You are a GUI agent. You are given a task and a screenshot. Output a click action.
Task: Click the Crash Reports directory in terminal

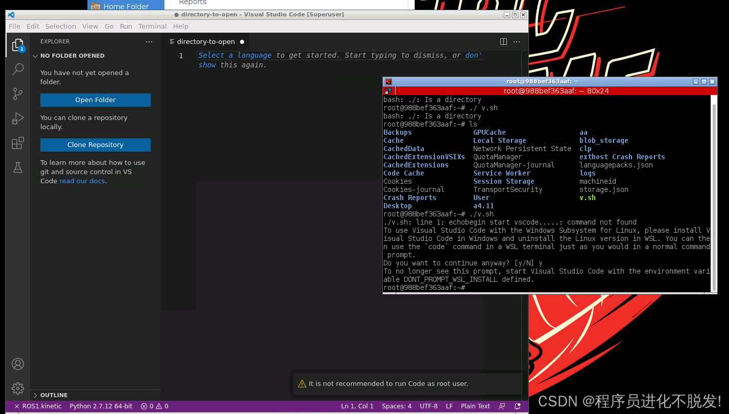tap(410, 198)
